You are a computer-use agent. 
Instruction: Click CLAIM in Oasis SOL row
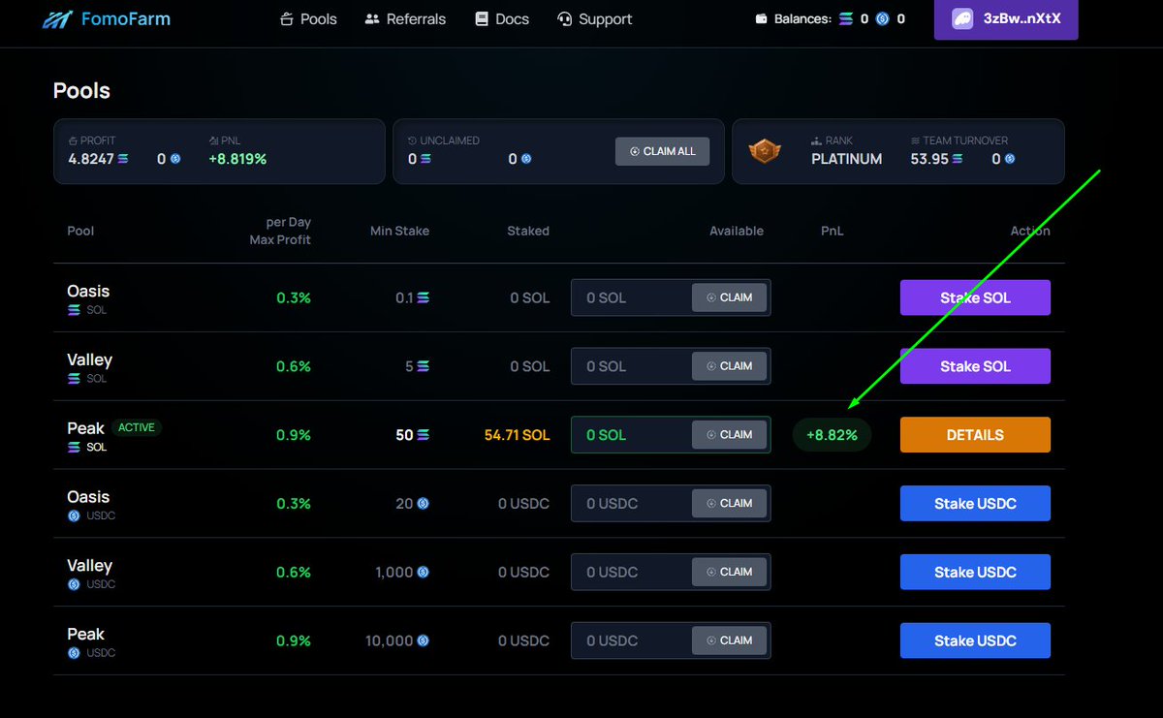[x=730, y=297]
